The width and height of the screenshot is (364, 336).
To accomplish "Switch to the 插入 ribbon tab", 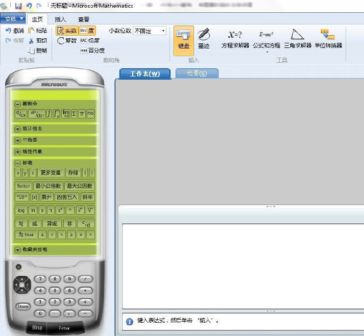I will 60,19.
